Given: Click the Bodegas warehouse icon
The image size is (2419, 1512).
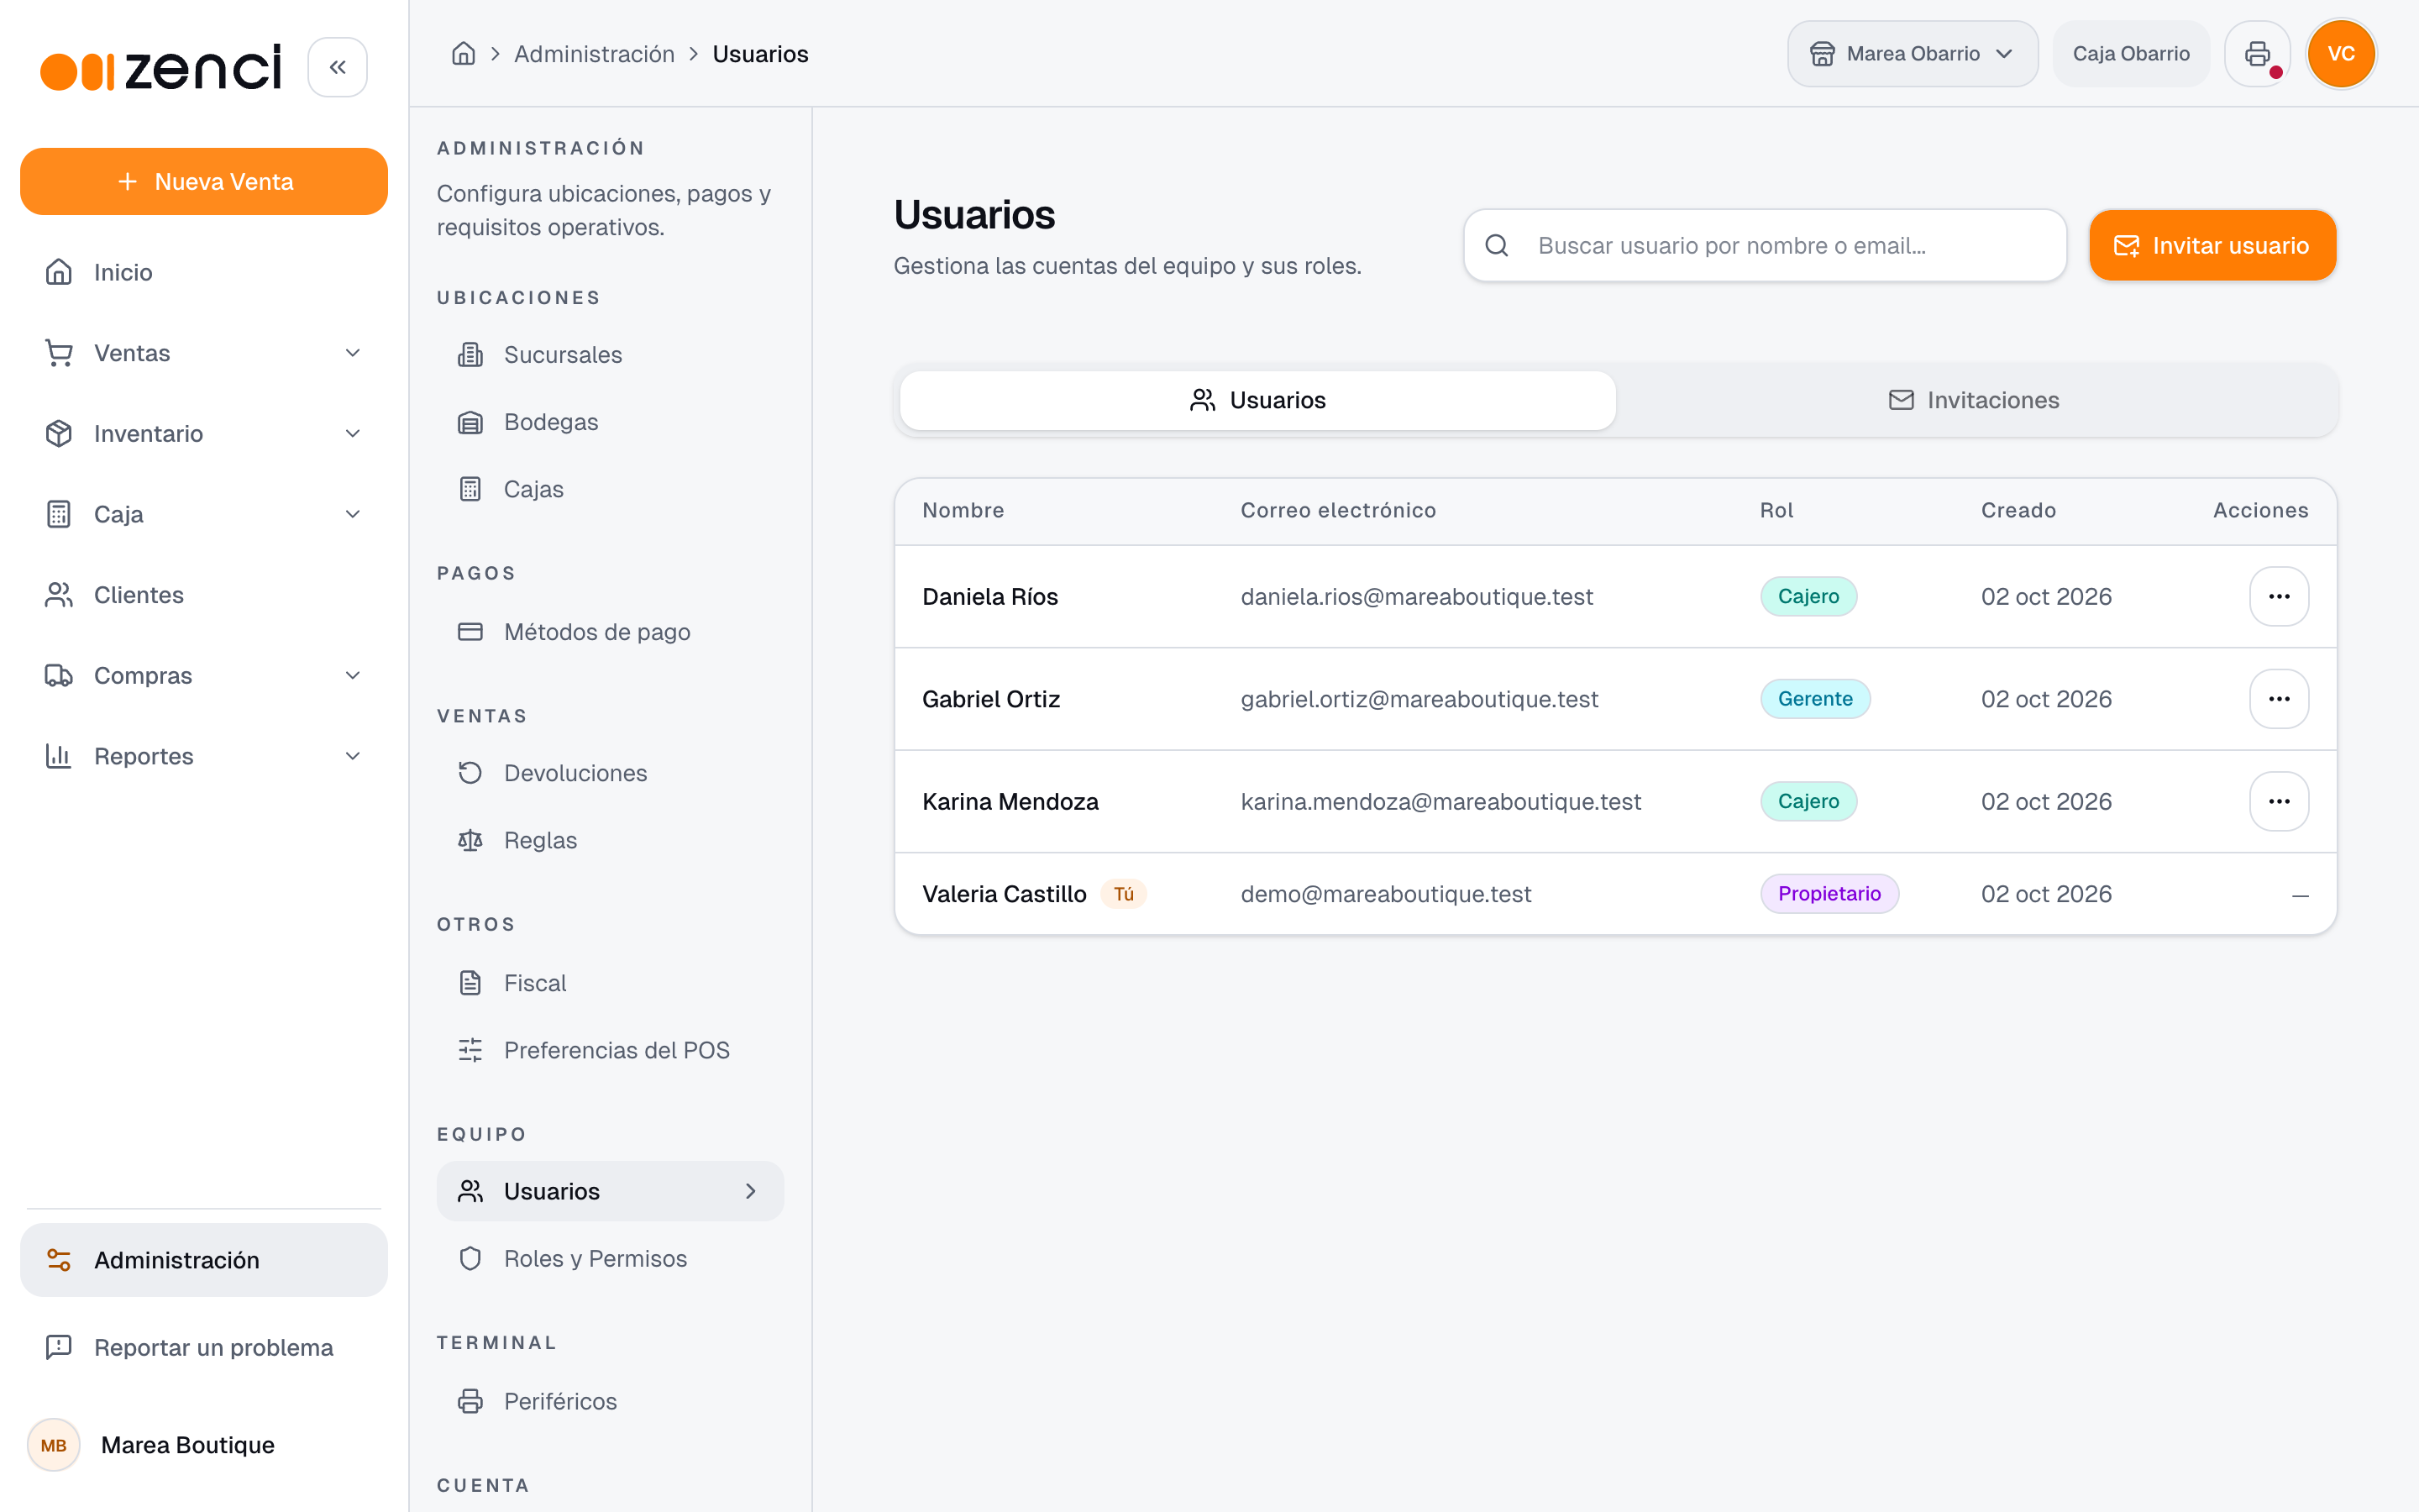Looking at the screenshot, I should 470,422.
